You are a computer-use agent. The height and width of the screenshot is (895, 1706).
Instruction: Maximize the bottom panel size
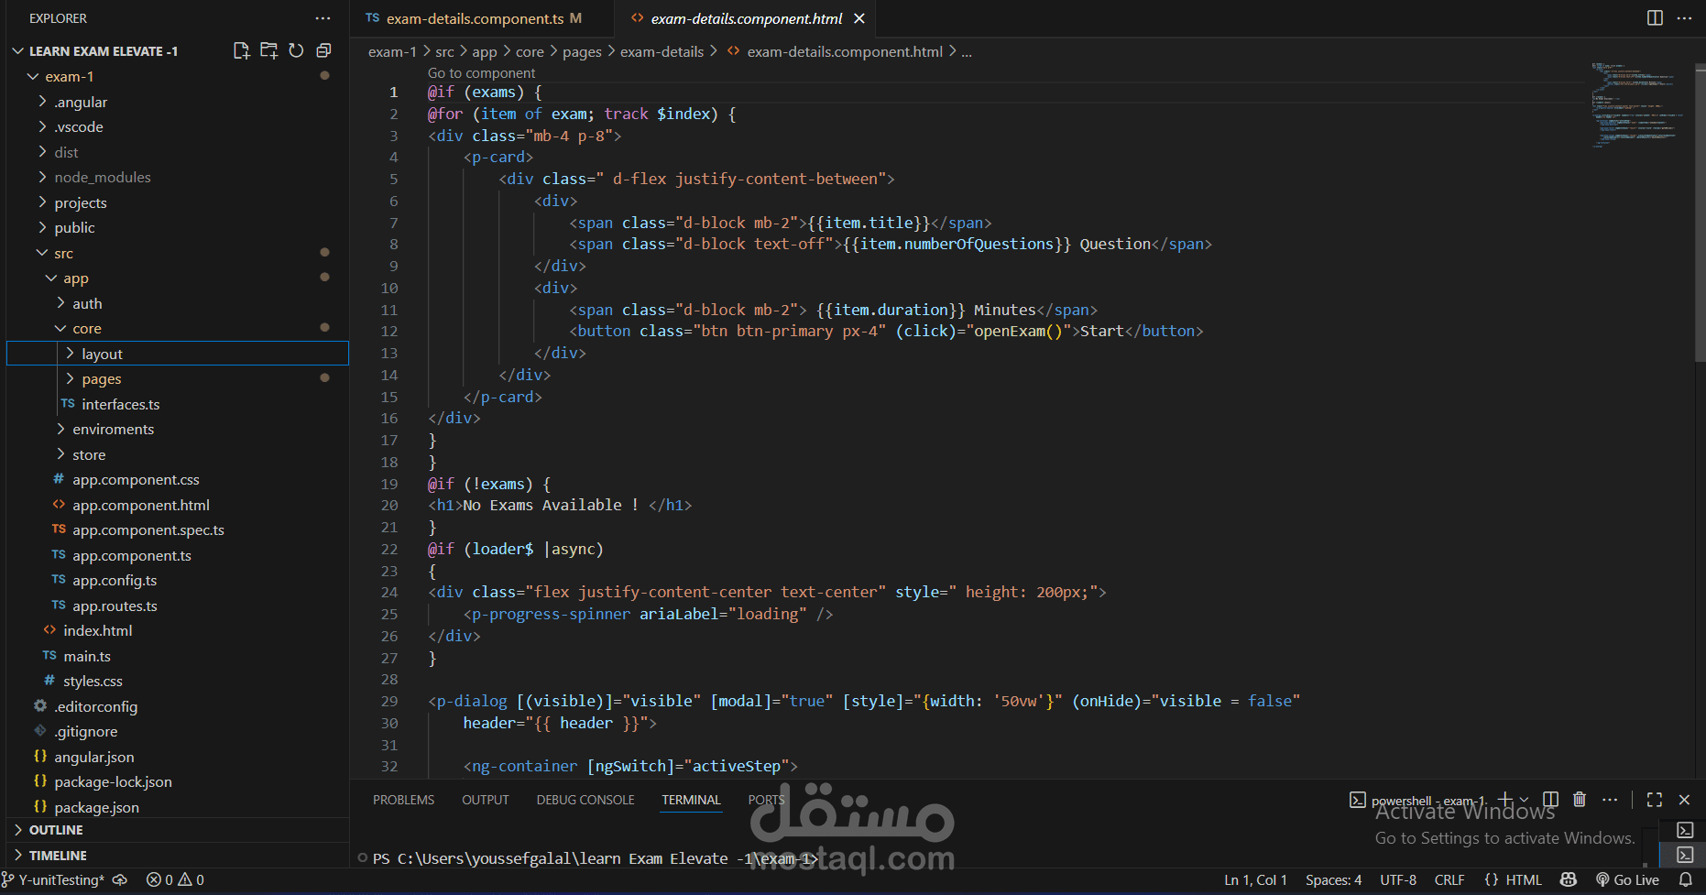pos(1655,800)
